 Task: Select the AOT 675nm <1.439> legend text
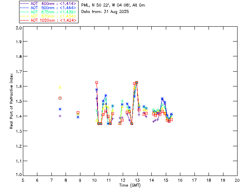[x=53, y=12]
